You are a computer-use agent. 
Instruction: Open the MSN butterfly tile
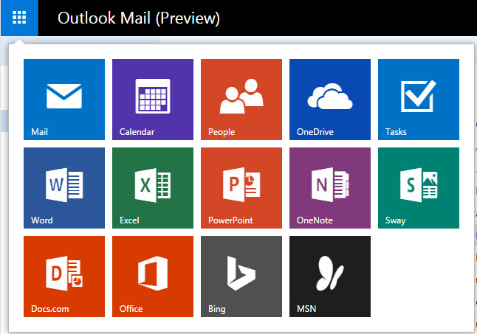point(330,276)
